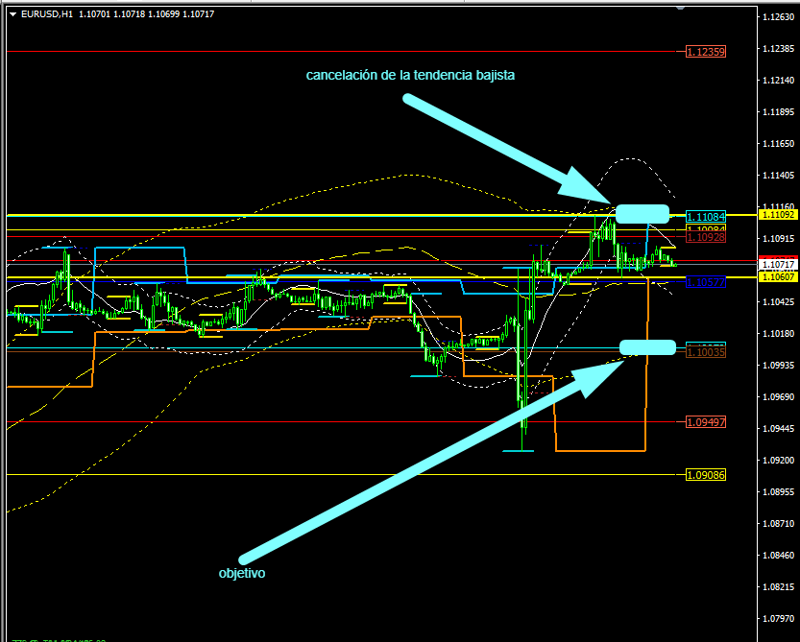Click the "objetivo" text label
This screenshot has width=800, height=642.
pyautogui.click(x=242, y=573)
